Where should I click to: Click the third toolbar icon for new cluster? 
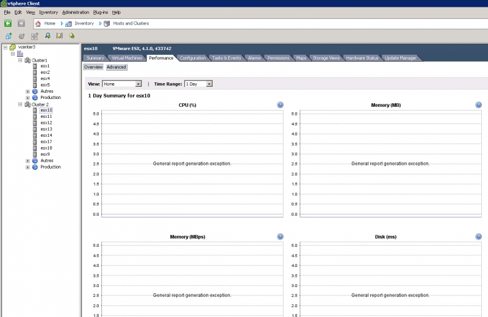(x=35, y=36)
